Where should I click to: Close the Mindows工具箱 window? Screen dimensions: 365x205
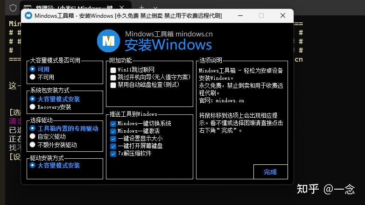tap(283, 15)
